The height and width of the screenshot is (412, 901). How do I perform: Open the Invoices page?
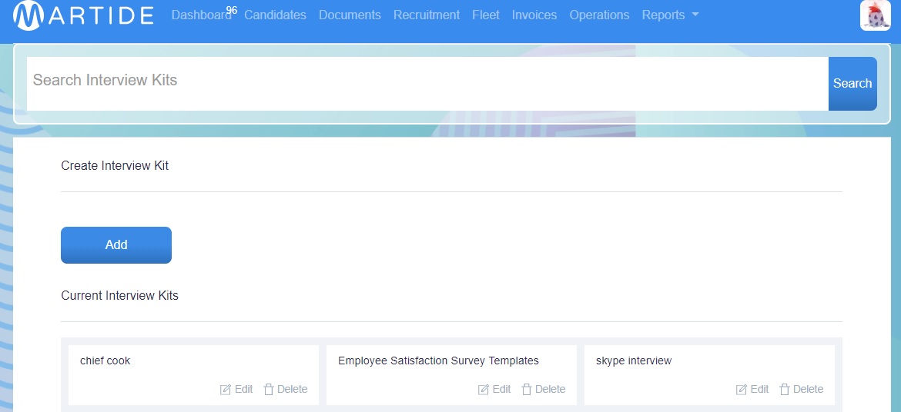coord(534,15)
